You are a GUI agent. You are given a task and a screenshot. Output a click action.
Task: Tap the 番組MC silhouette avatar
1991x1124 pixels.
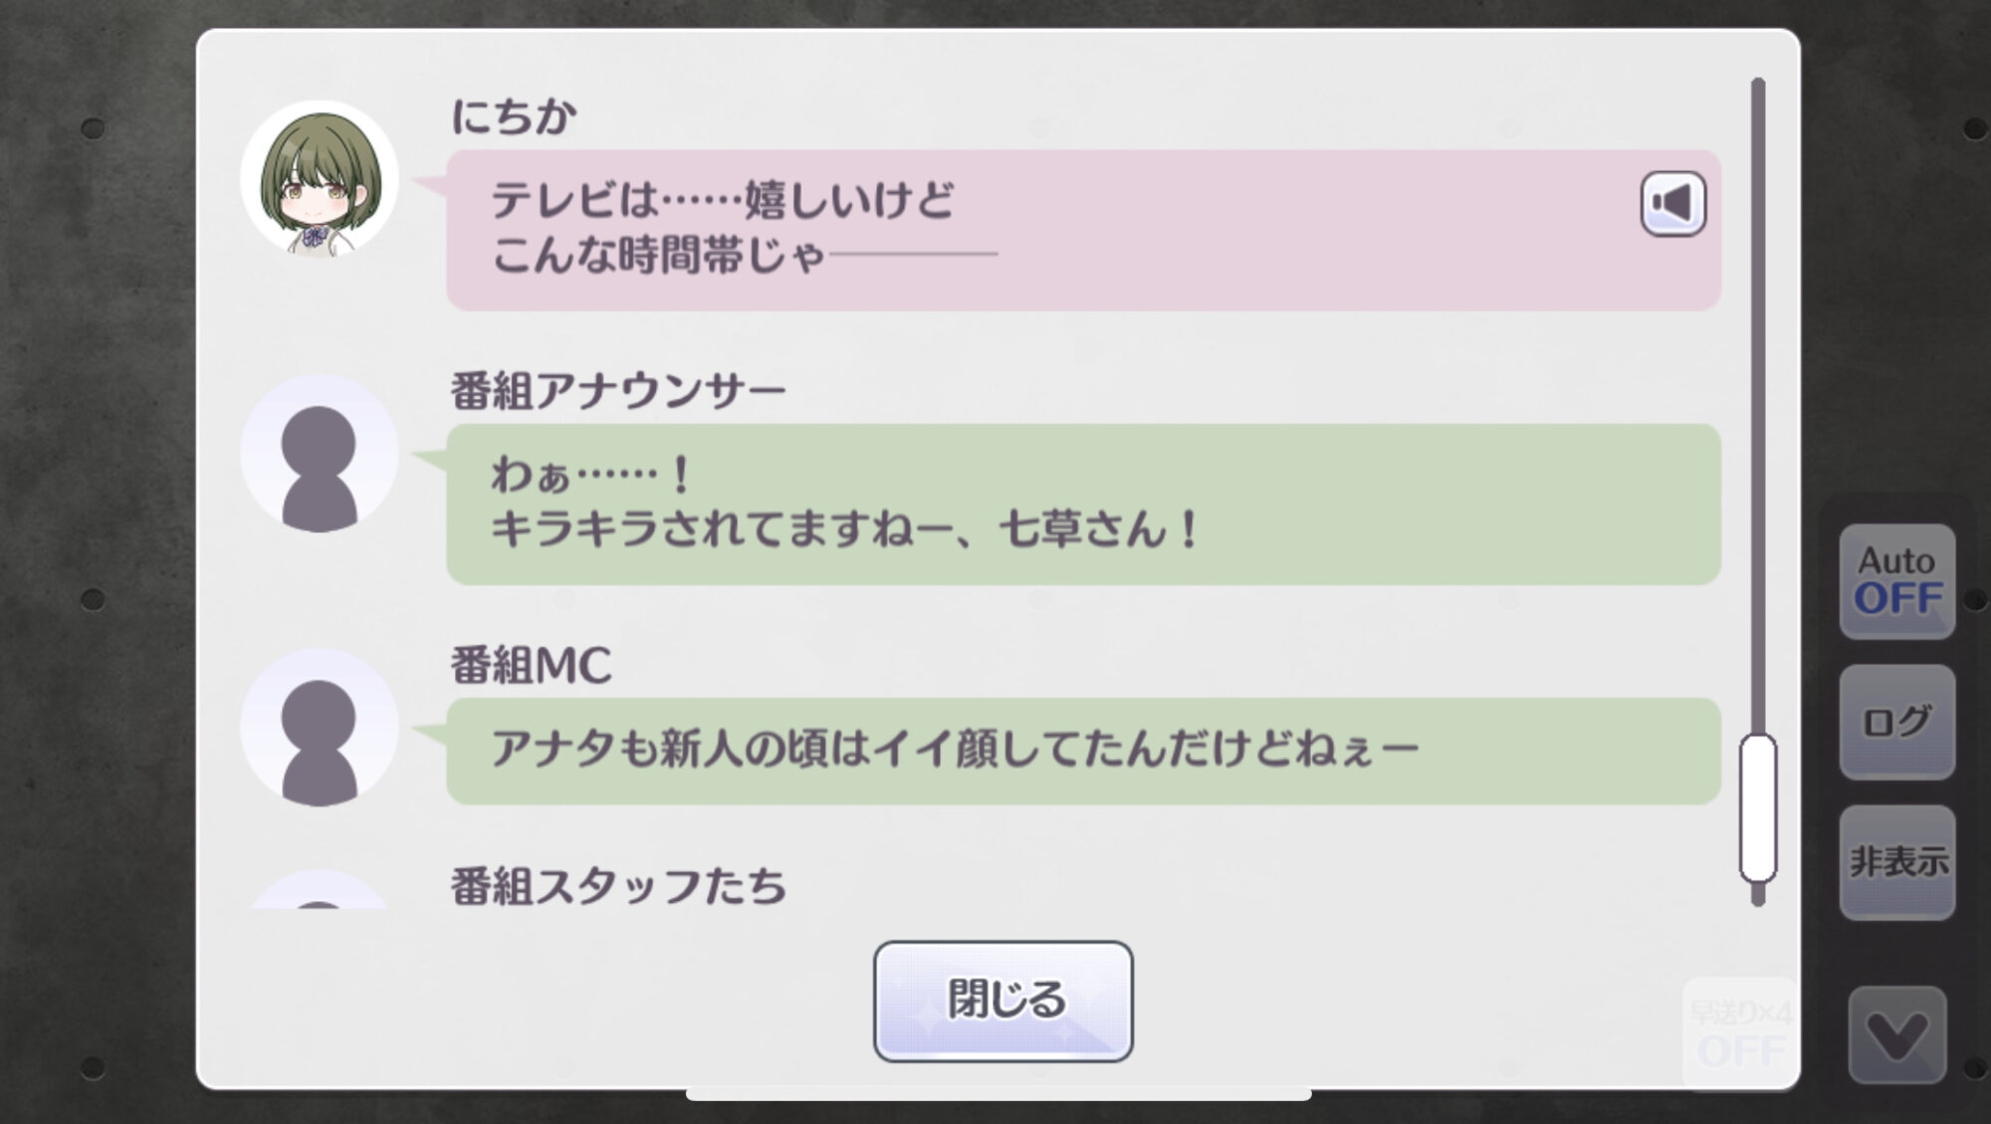(x=320, y=727)
